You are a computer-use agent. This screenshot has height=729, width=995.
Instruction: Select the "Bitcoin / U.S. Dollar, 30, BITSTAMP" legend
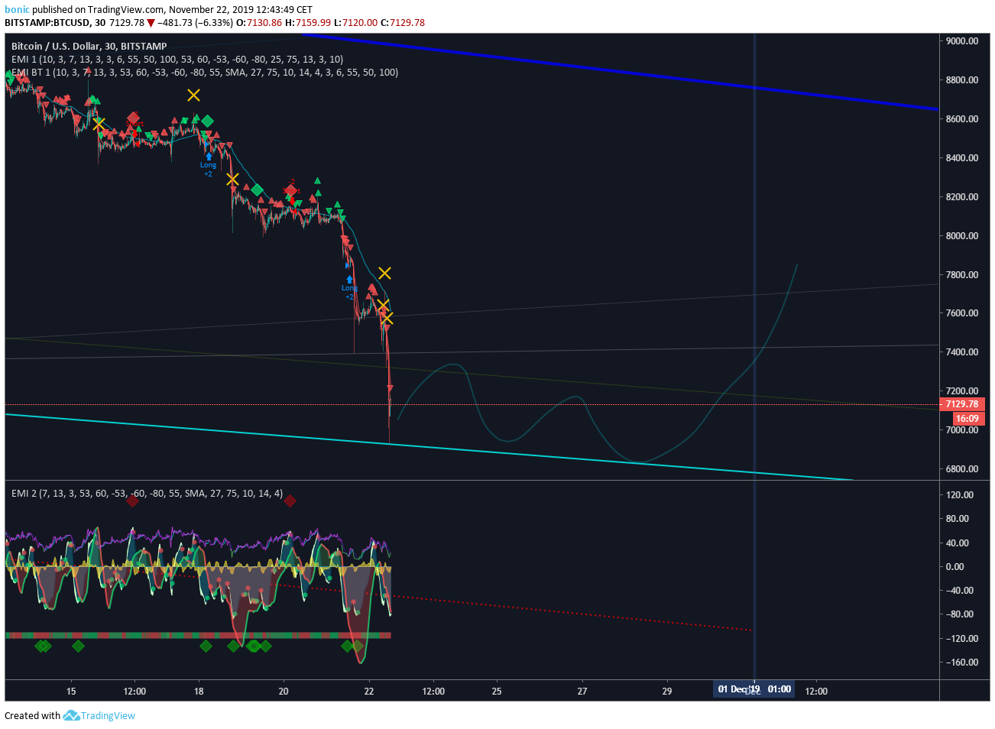89,46
